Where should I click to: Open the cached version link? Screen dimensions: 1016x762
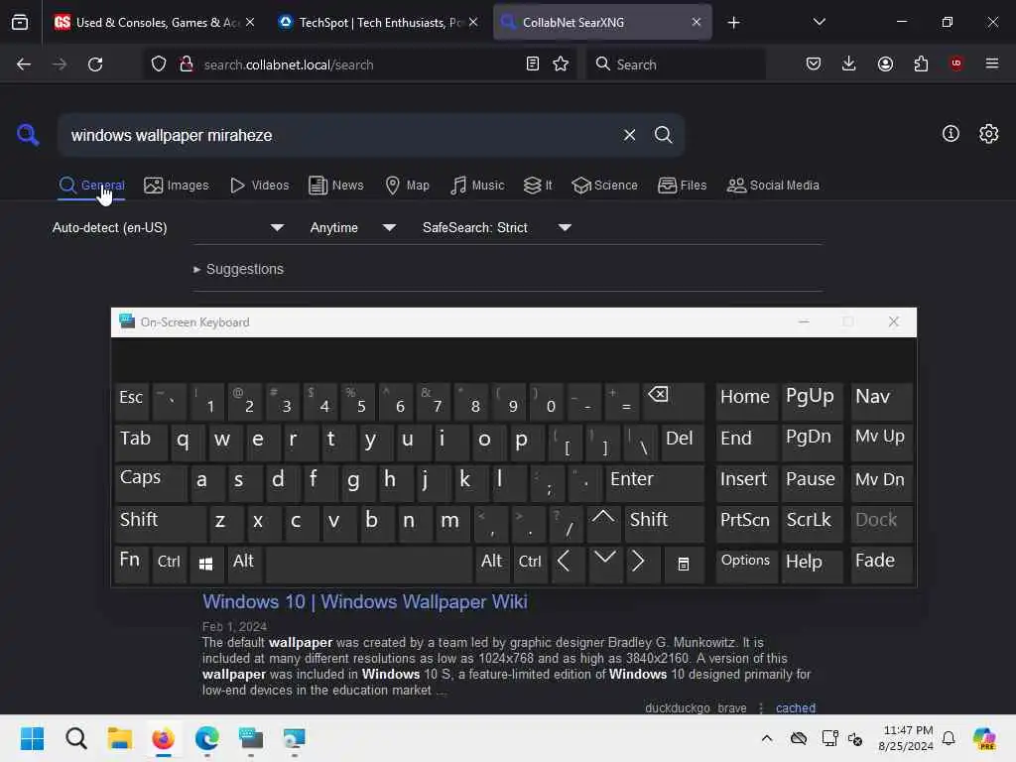pyautogui.click(x=796, y=708)
